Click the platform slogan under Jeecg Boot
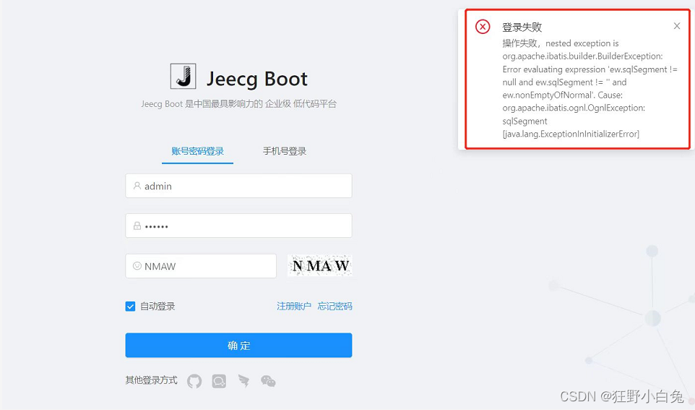This screenshot has height=410, width=695. 239,104
